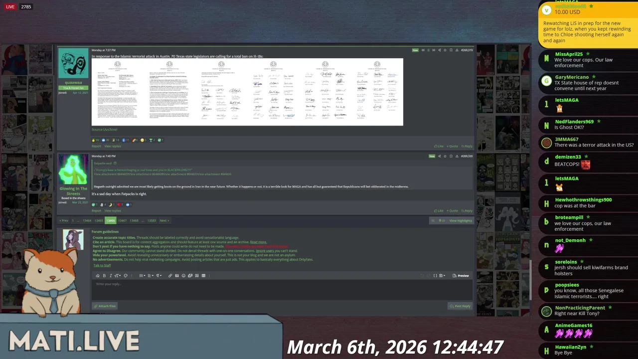Toggle italic formatting in reply editor

[111, 276]
